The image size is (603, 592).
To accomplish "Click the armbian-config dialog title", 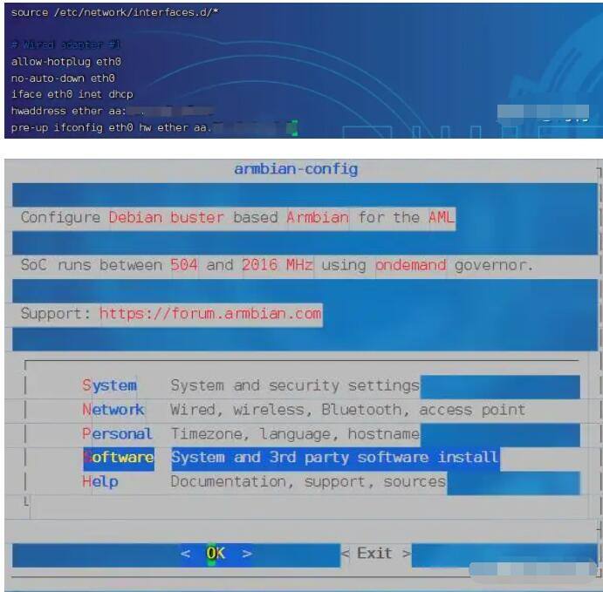I will pos(296,169).
